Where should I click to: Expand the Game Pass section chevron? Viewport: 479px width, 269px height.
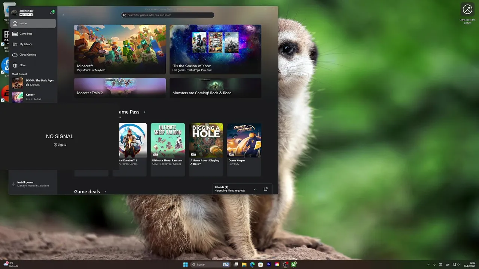pos(144,112)
